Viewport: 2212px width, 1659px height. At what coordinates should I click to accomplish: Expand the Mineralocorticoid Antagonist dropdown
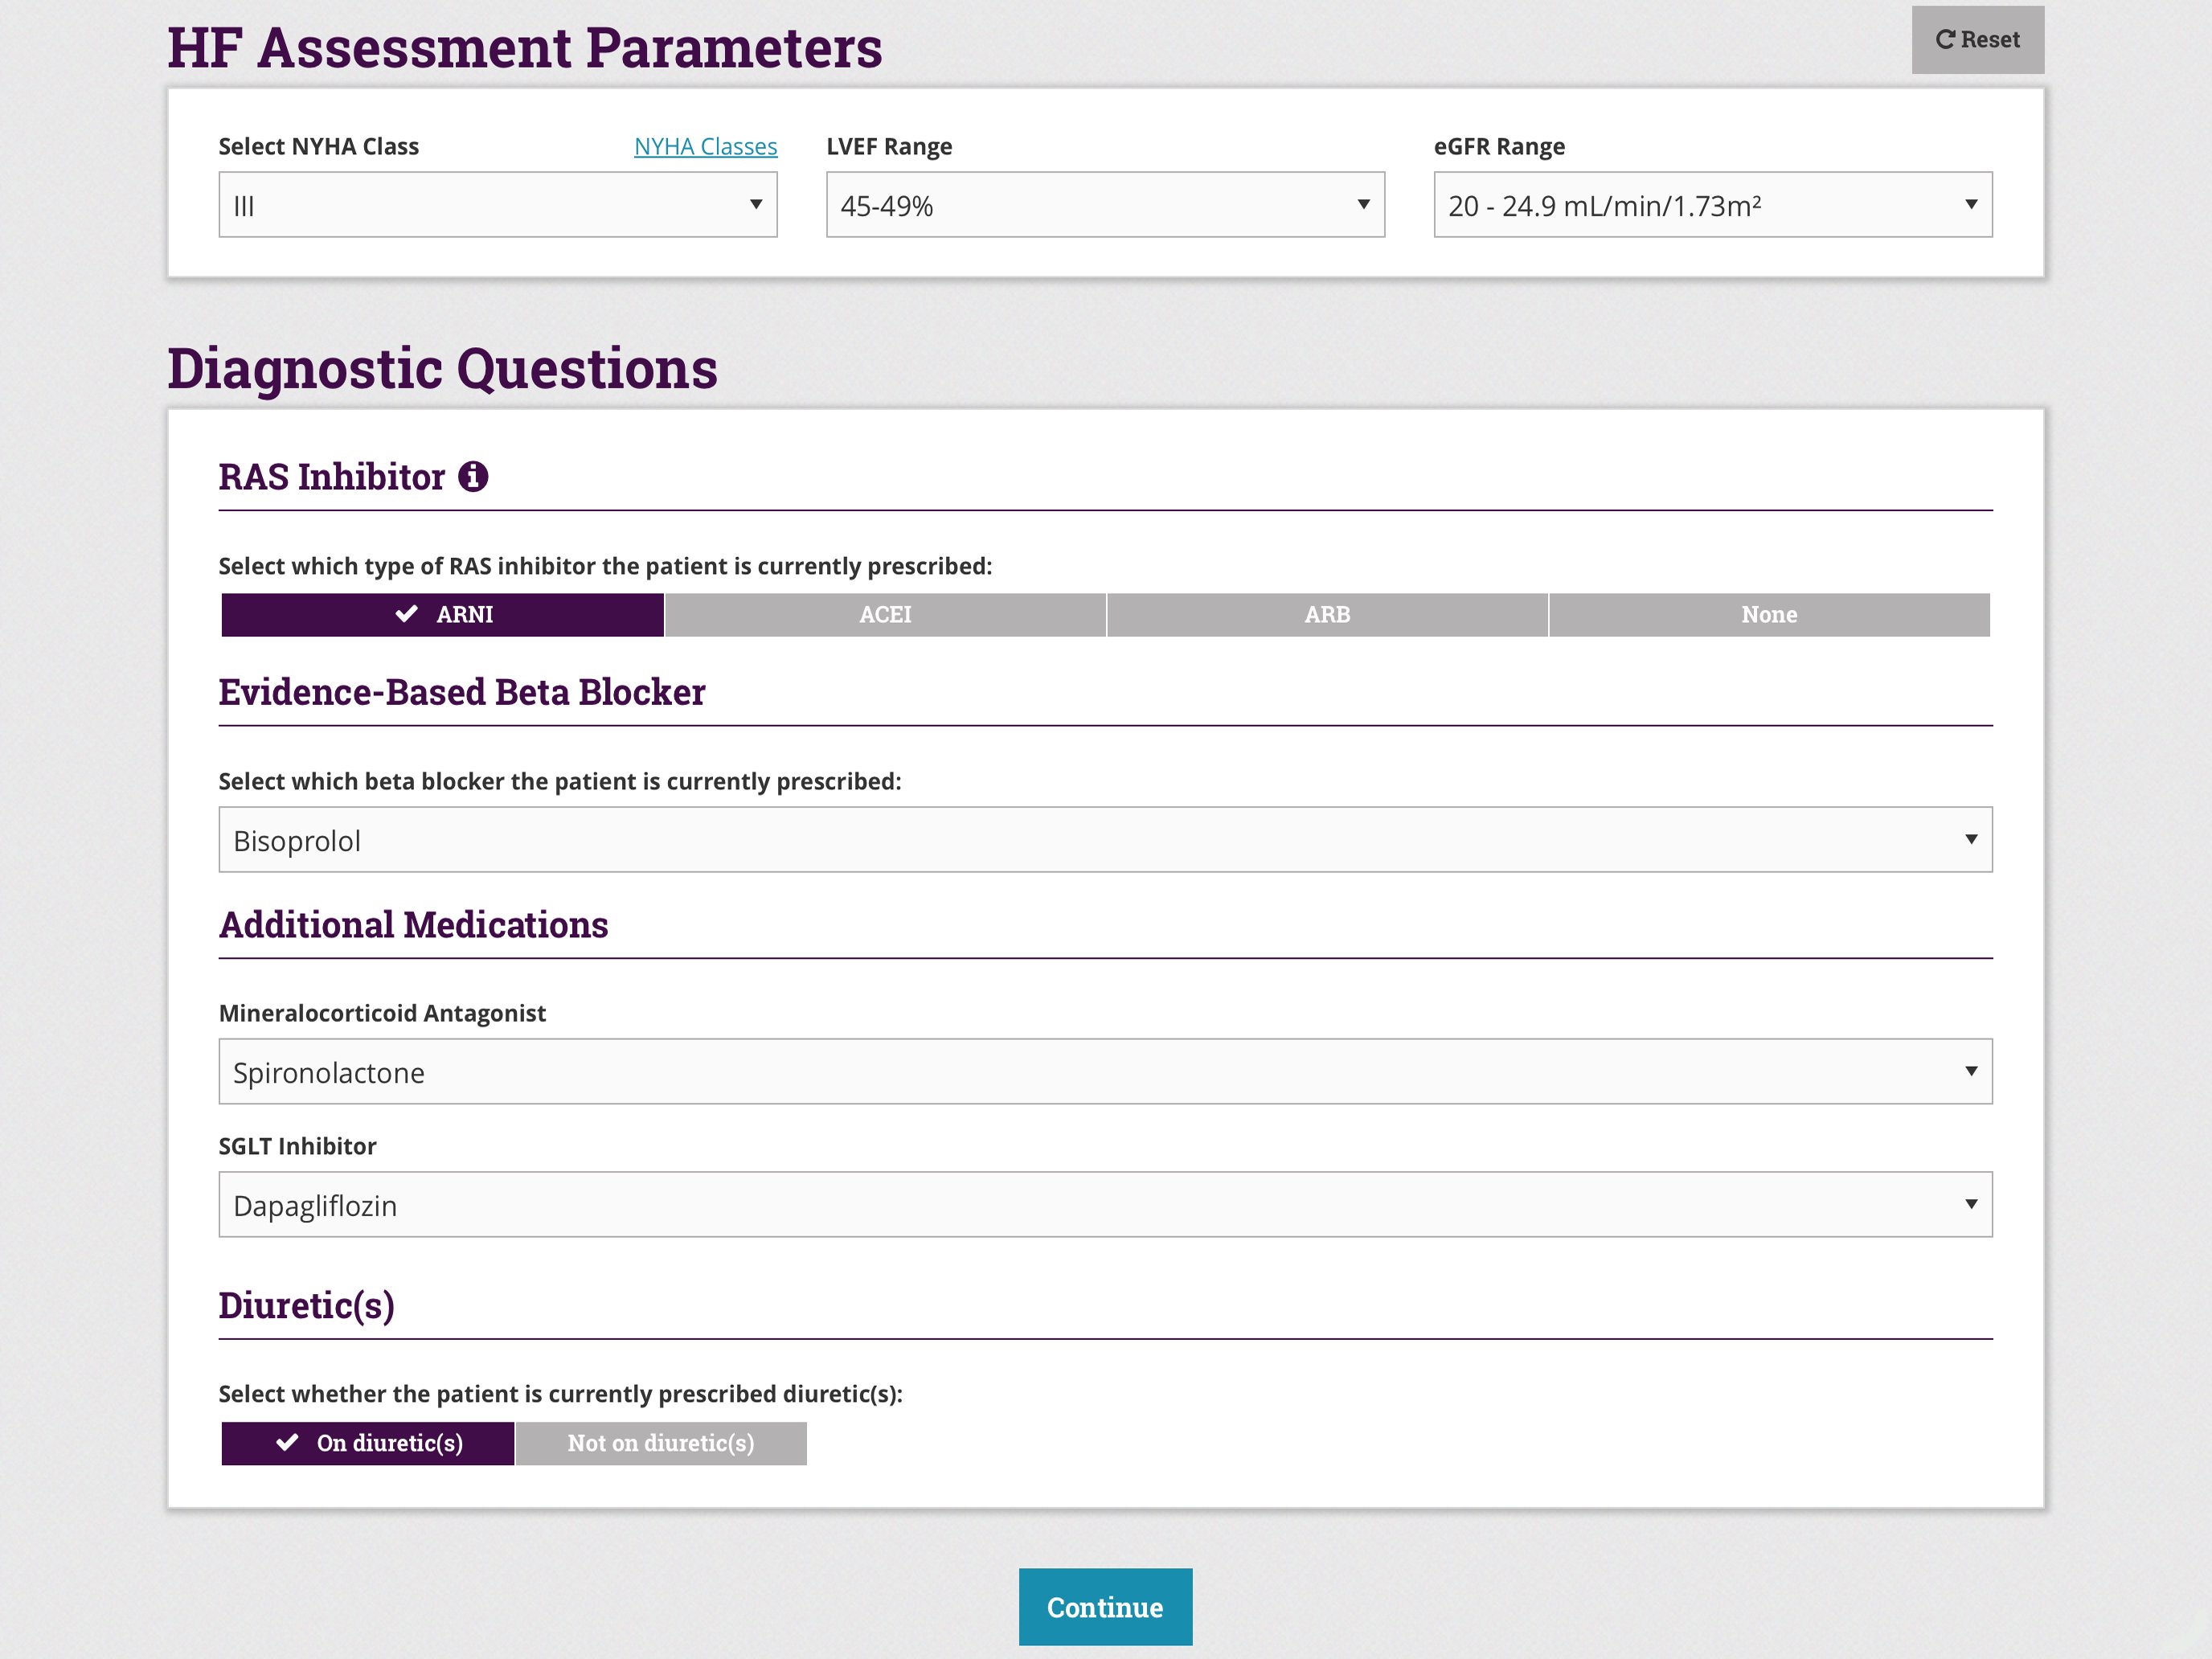pyautogui.click(x=1105, y=1072)
